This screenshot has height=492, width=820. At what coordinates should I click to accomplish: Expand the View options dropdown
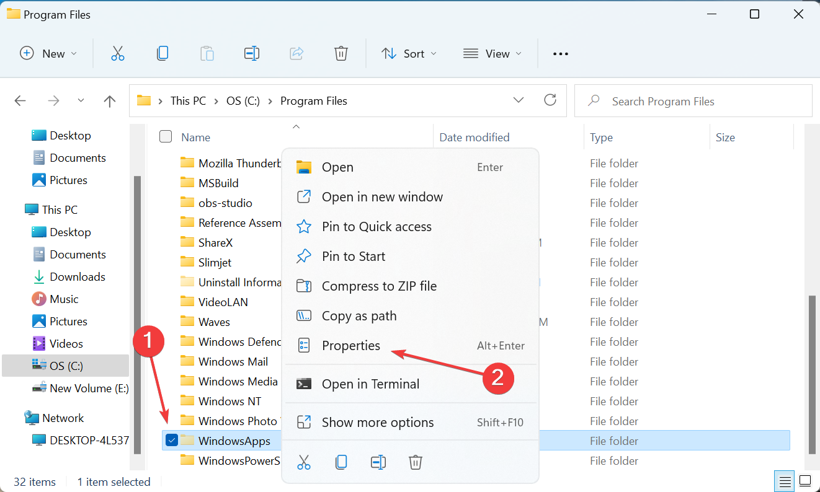point(493,54)
